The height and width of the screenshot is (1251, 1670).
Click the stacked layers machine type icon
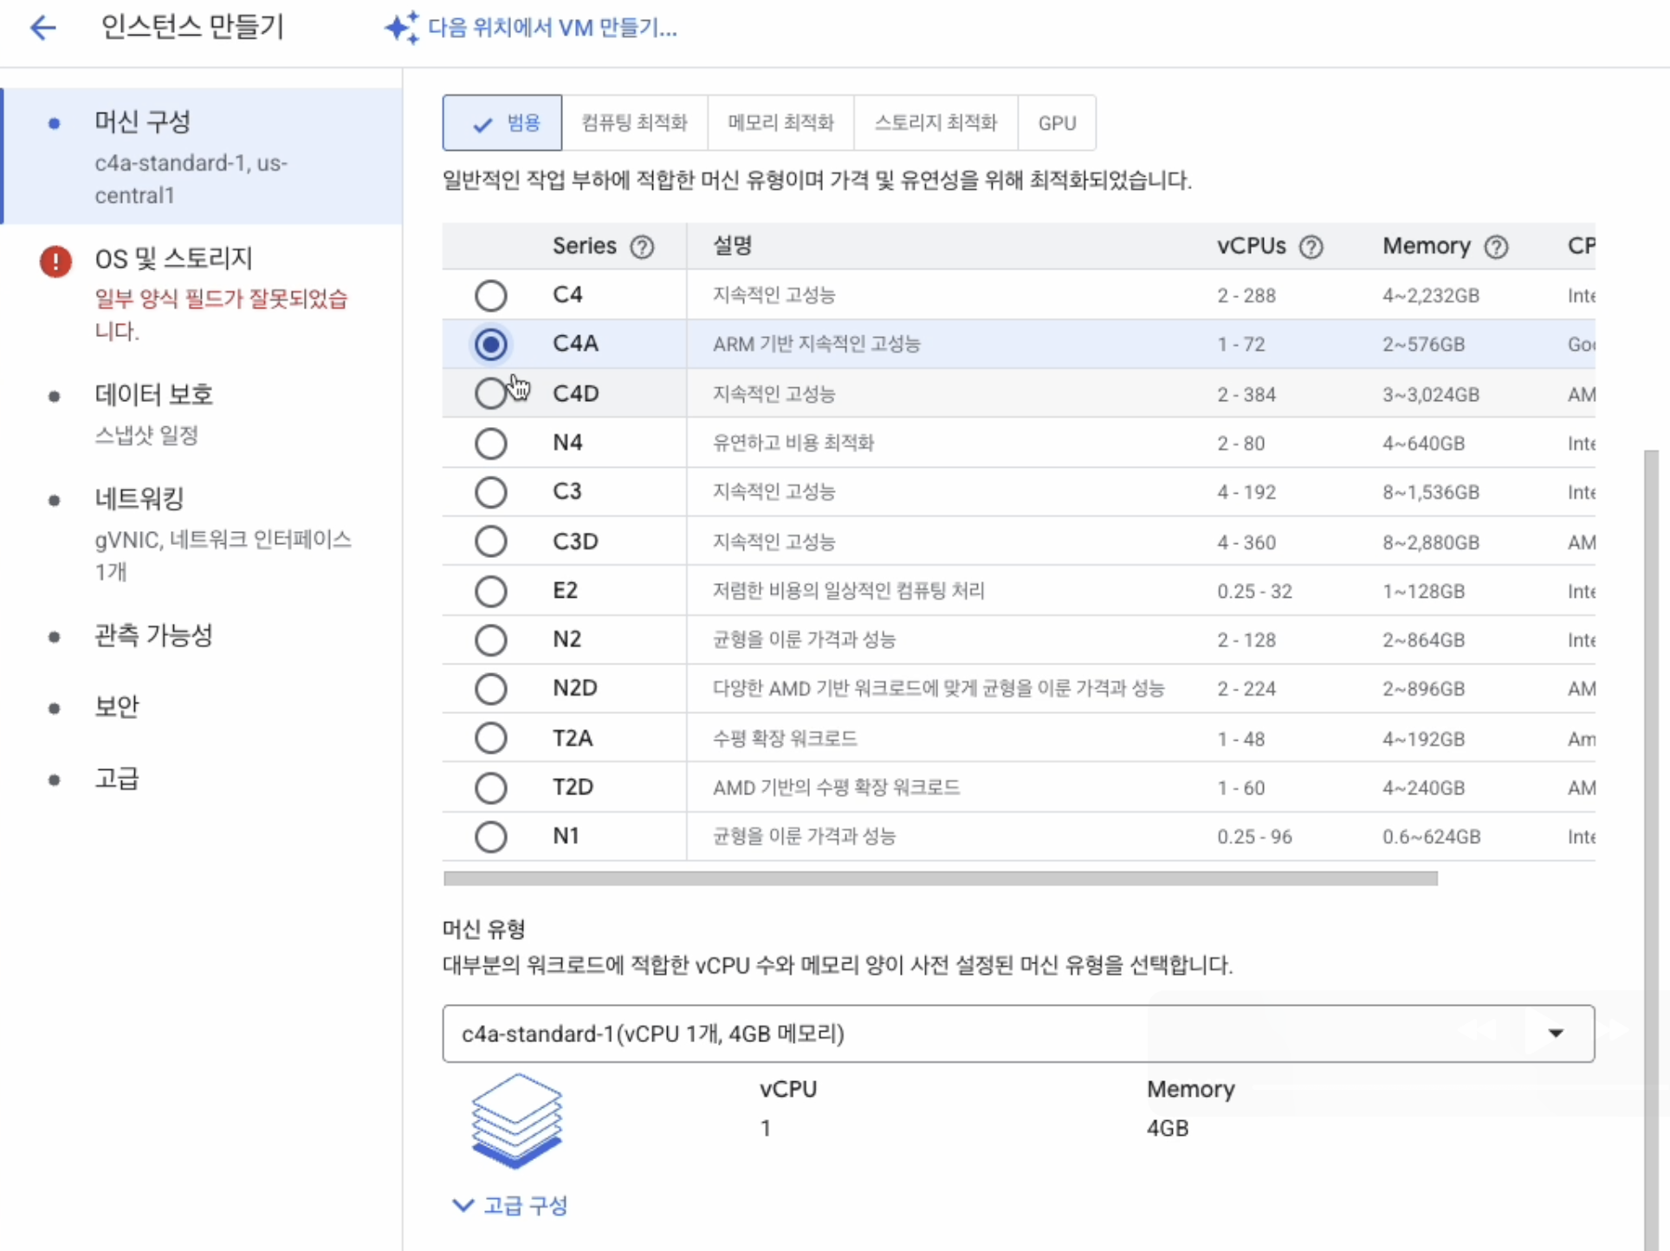(x=516, y=1120)
